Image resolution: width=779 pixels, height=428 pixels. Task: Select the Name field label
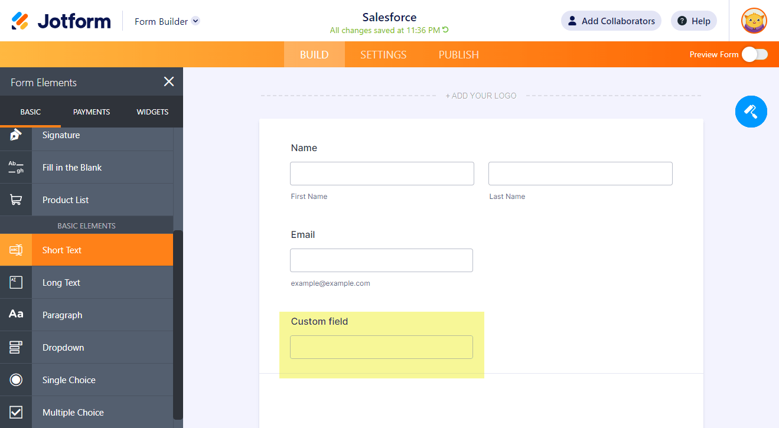coord(304,148)
